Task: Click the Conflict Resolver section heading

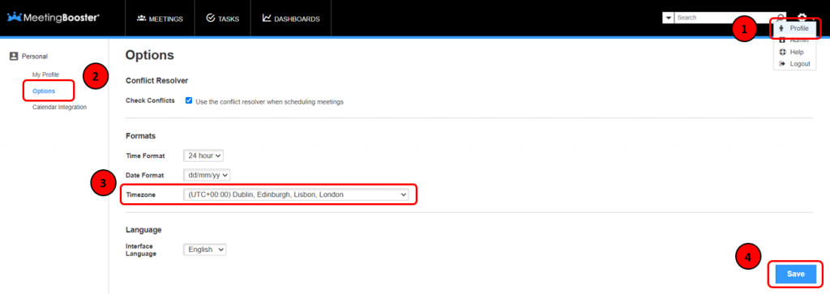Action: pyautogui.click(x=156, y=81)
